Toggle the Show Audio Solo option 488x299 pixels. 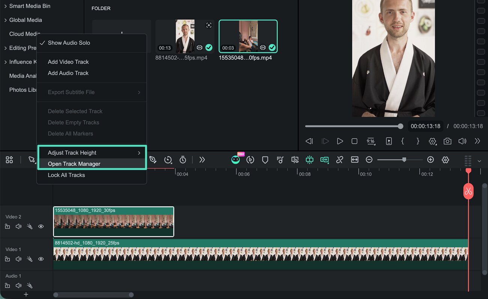(x=92, y=43)
